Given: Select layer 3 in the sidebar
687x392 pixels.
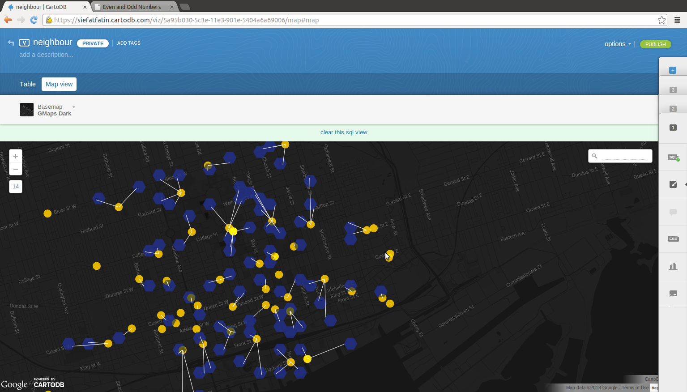Looking at the screenshot, I should 673,90.
